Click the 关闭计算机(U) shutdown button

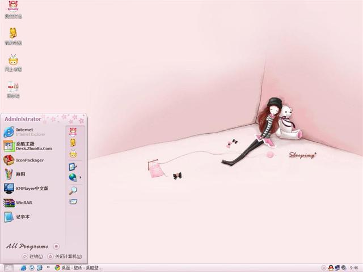pos(64,257)
